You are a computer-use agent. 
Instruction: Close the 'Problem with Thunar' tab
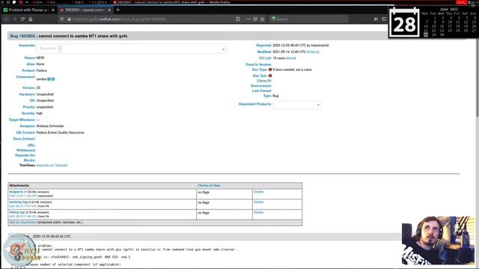coord(53,10)
